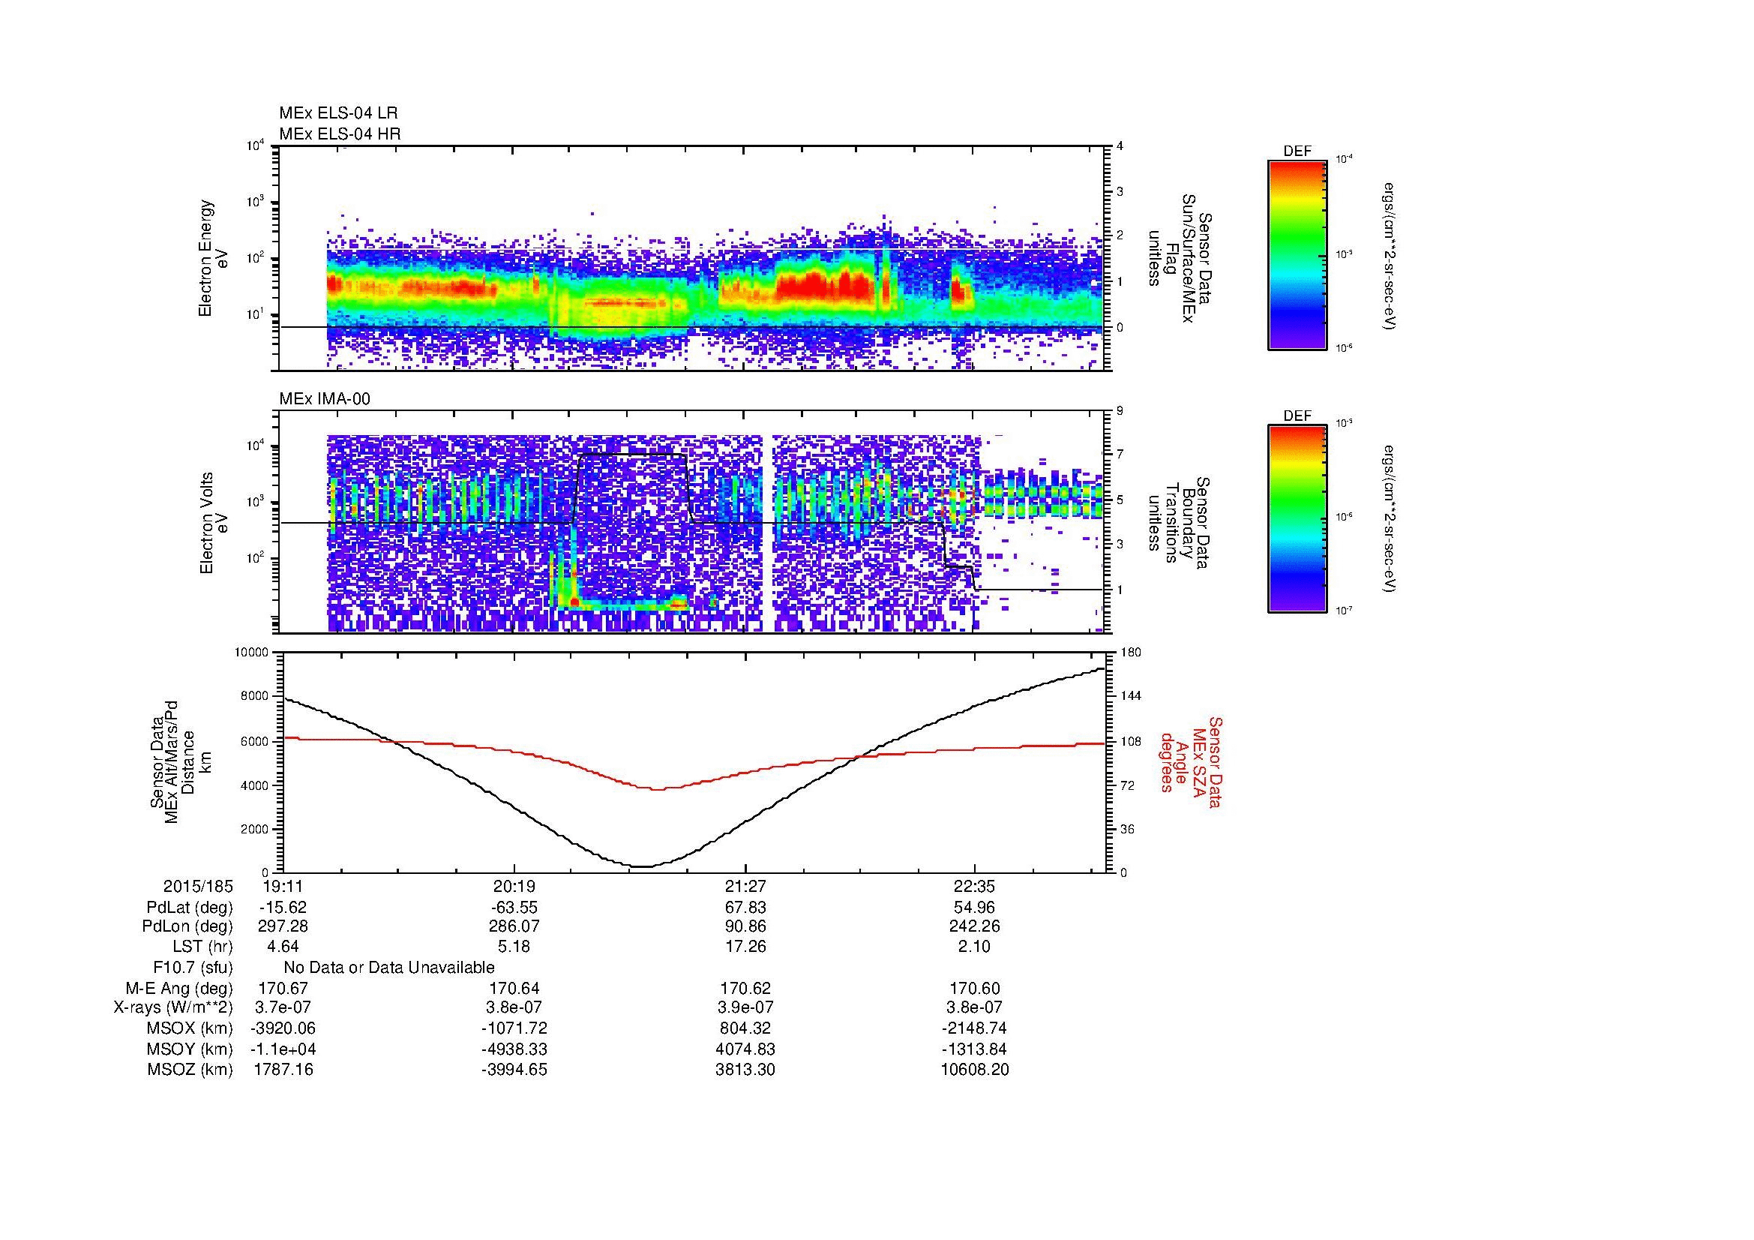
Task: Click the time tick label '20:19'
Action: 514,887
